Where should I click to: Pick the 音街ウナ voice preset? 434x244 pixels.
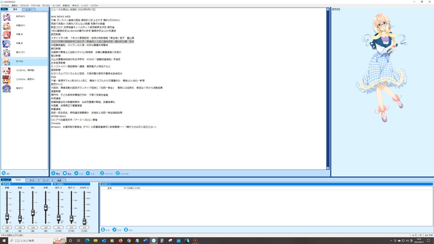click(24, 88)
